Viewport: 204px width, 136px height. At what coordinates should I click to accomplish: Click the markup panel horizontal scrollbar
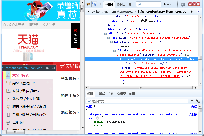(x=141, y=88)
